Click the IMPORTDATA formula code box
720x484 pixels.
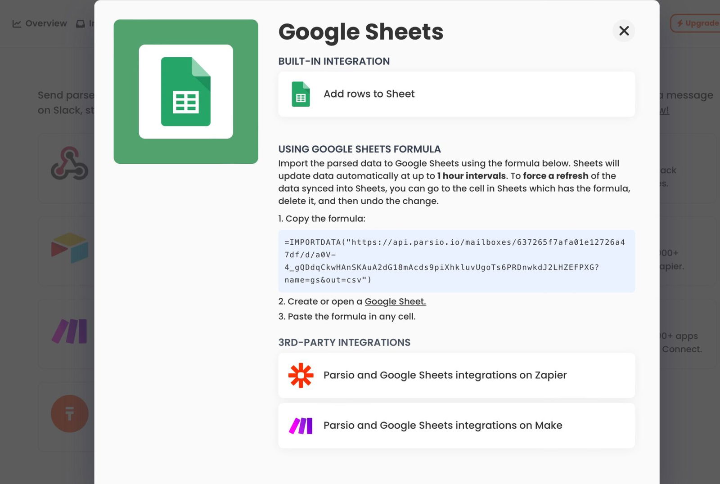coord(456,261)
